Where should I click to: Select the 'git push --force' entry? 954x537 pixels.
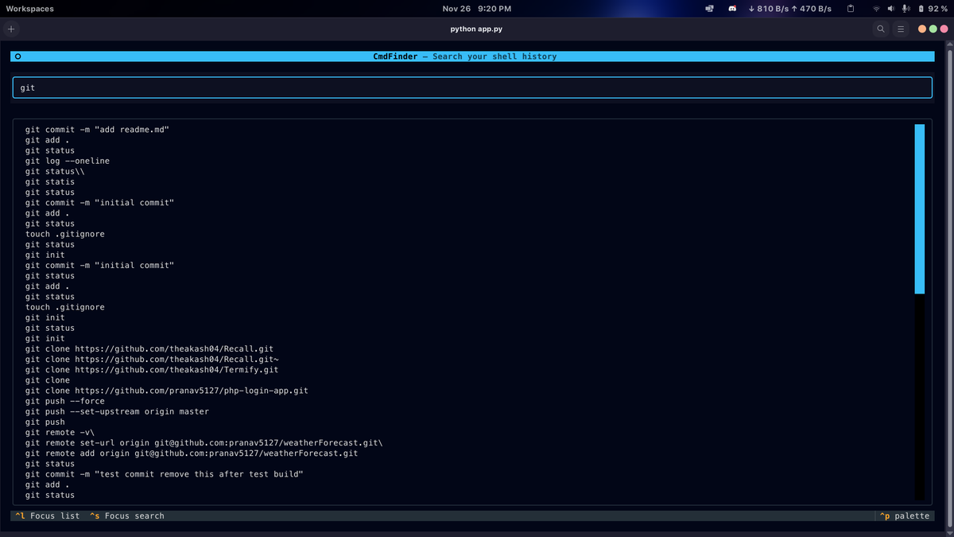click(65, 401)
